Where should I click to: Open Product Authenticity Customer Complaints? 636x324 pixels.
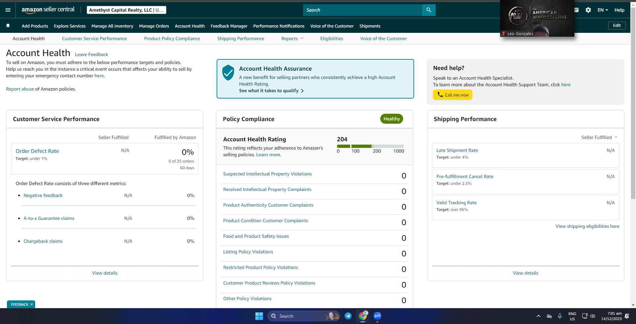click(268, 205)
